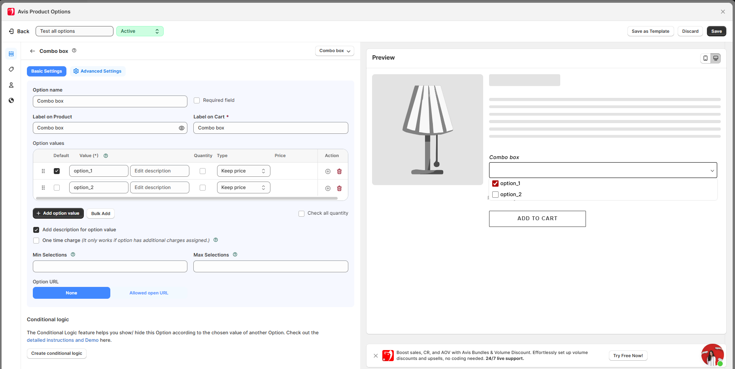Image resolution: width=735 pixels, height=369 pixels.
Task: Switch preview to mobile view icon
Action: pos(705,58)
